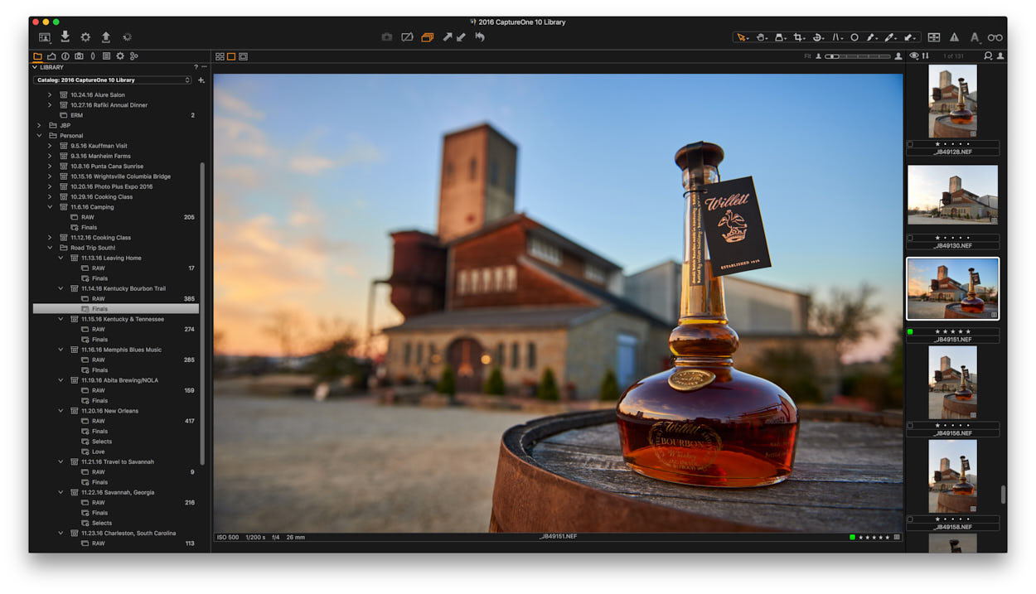Switch viewer to multi-view grid mode

pyautogui.click(x=220, y=56)
